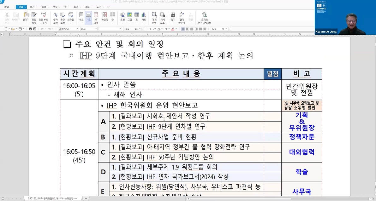Open 오피스 커뮤니케이터
The image size is (376, 201).
click(x=205, y=18)
